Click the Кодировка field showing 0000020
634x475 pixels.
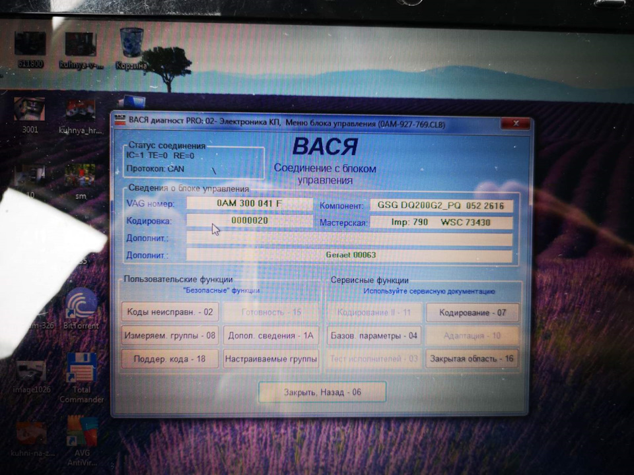250,220
